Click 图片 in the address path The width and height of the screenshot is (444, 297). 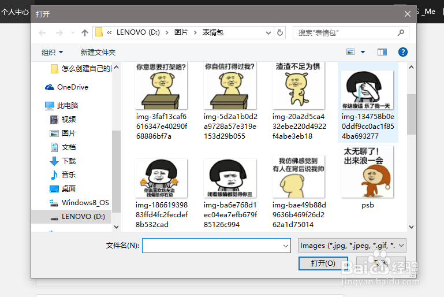pos(181,32)
